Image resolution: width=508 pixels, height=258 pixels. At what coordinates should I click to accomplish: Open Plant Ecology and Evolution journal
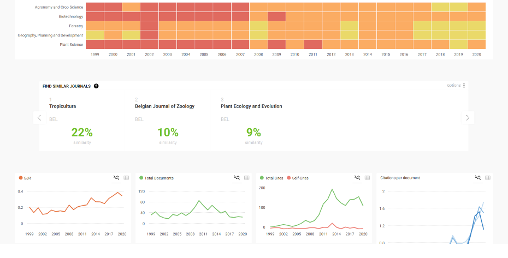point(251,106)
